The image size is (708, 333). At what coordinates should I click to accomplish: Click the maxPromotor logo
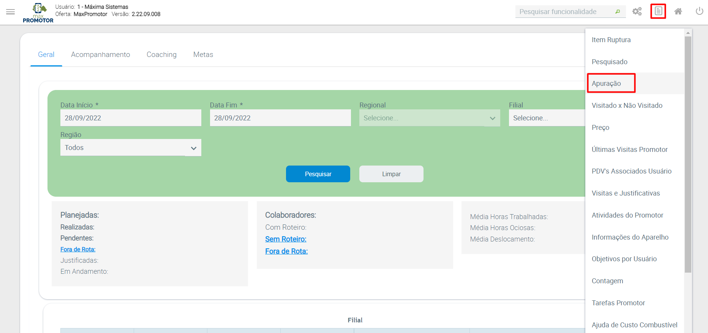click(38, 13)
